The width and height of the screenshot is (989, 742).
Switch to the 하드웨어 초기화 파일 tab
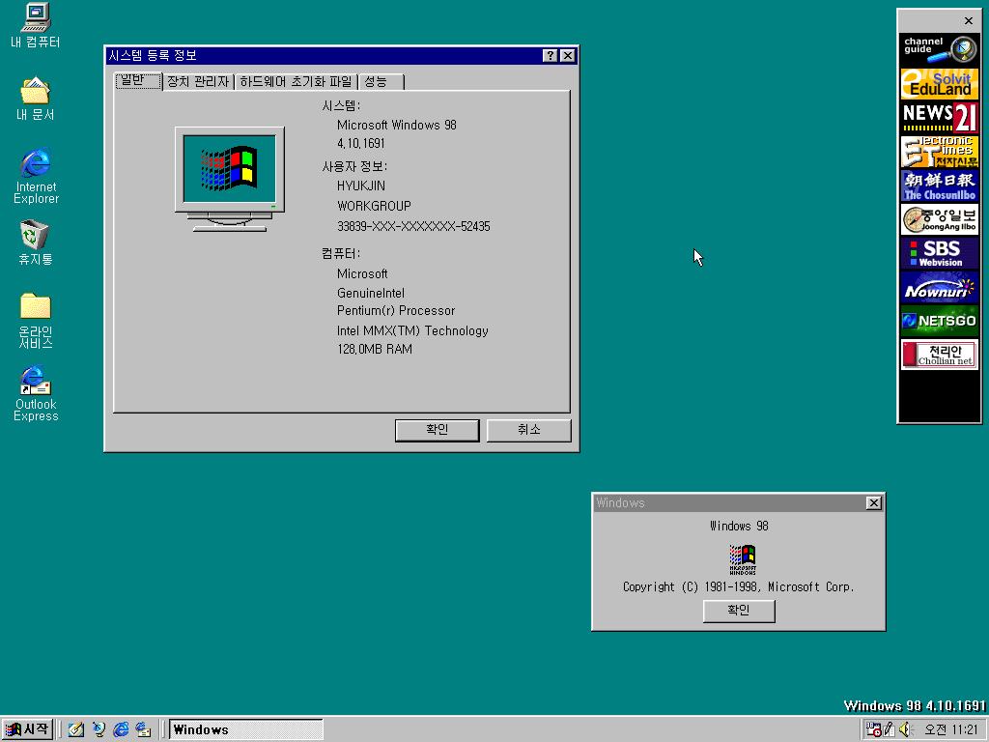(296, 82)
